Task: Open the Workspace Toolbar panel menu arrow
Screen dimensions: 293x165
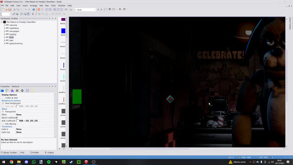Action: tap(49, 19)
